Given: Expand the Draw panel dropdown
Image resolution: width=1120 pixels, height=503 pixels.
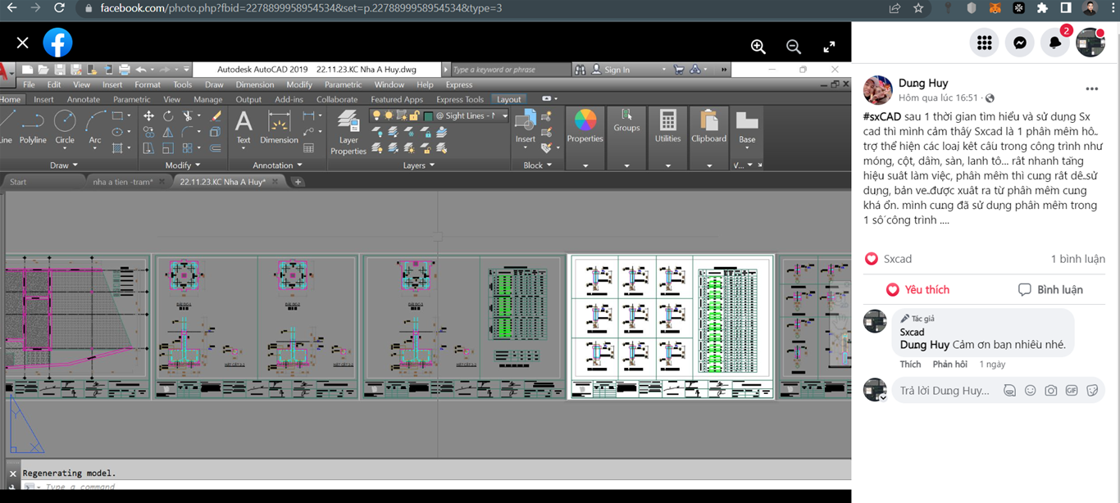Looking at the screenshot, I should [x=64, y=165].
